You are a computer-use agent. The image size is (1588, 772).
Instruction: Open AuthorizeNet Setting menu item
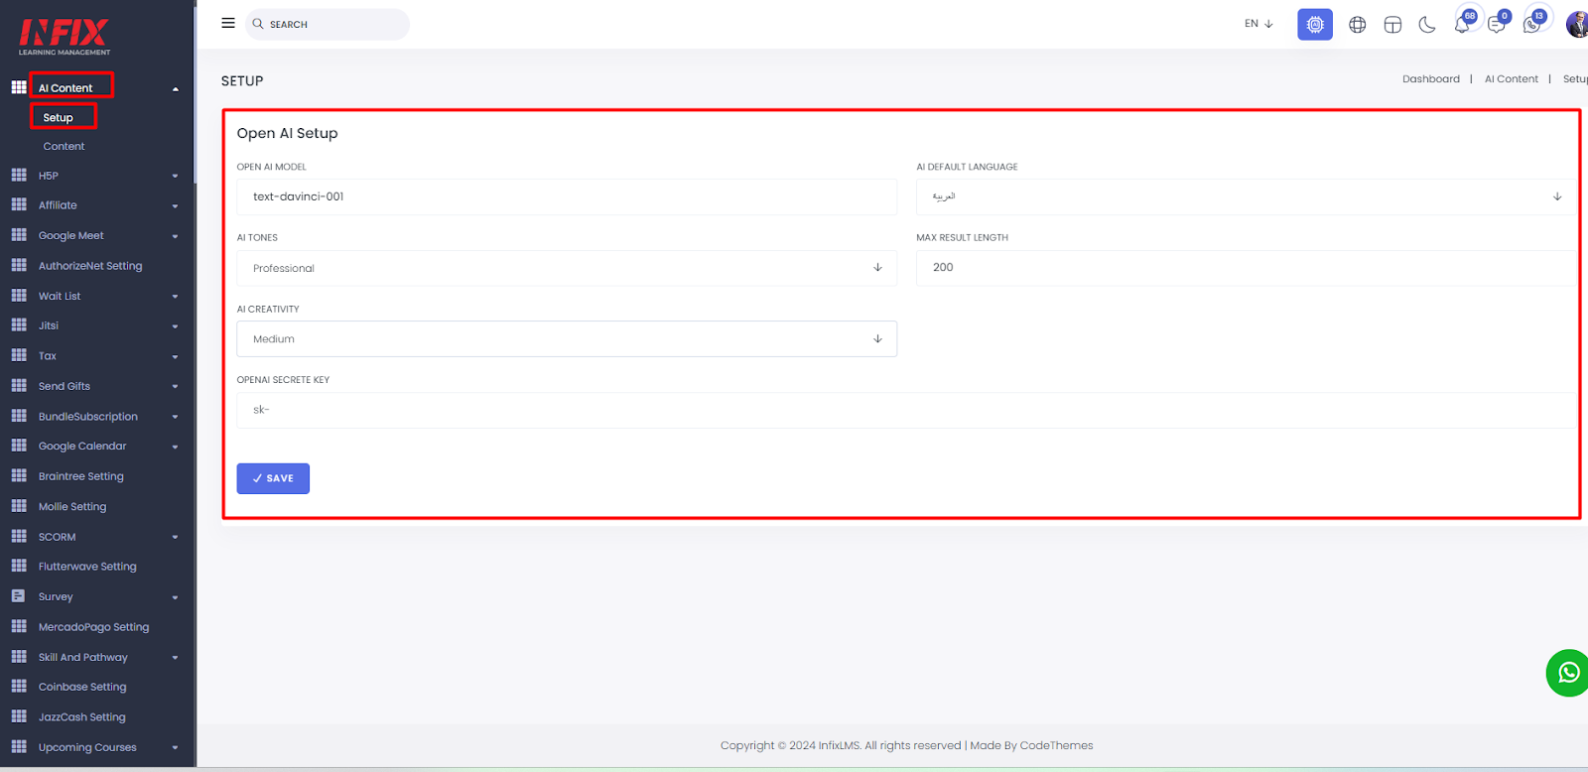click(x=90, y=266)
